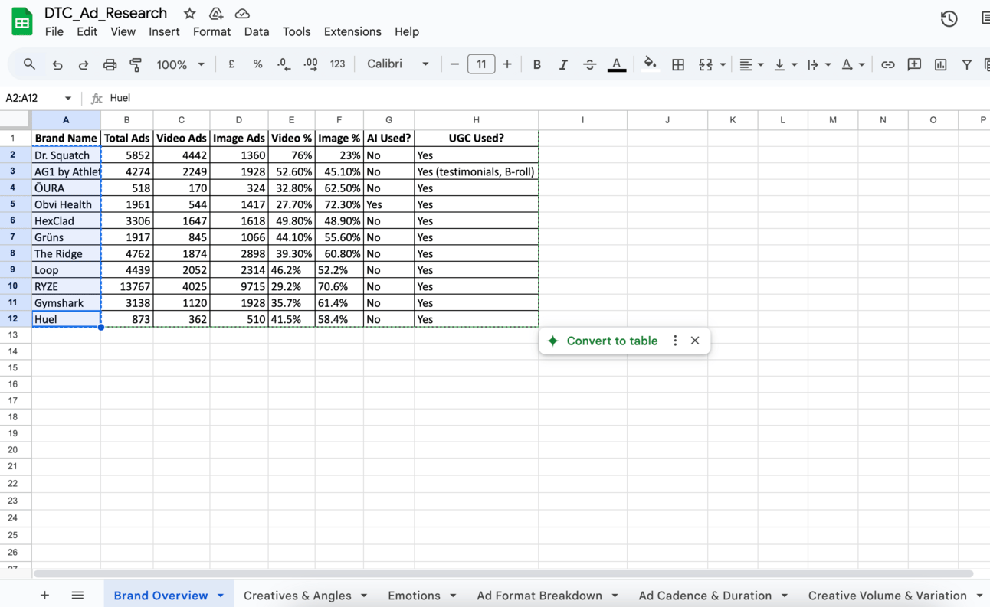Undo the last action
This screenshot has height=607, width=990.
coord(57,65)
